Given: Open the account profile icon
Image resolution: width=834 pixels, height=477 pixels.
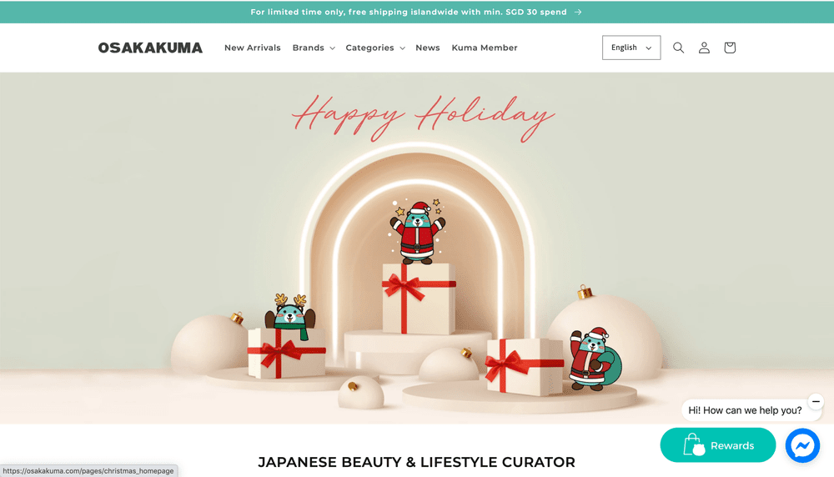Looking at the screenshot, I should [x=704, y=48].
